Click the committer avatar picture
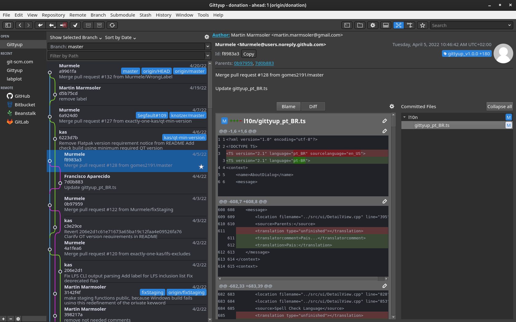This screenshot has height=322, width=516. tap(503, 53)
